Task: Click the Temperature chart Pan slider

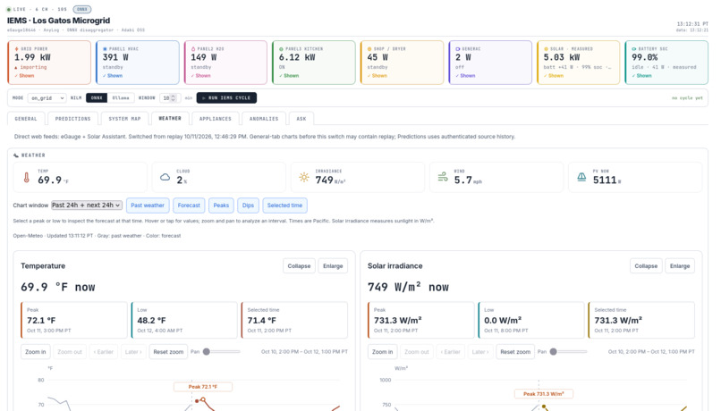Action: [x=222, y=352]
